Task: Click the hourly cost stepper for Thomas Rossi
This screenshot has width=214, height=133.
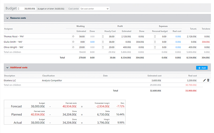Action: coord(103,36)
